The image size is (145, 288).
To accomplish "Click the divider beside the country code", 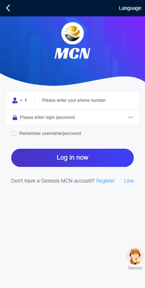I will 34,100.
